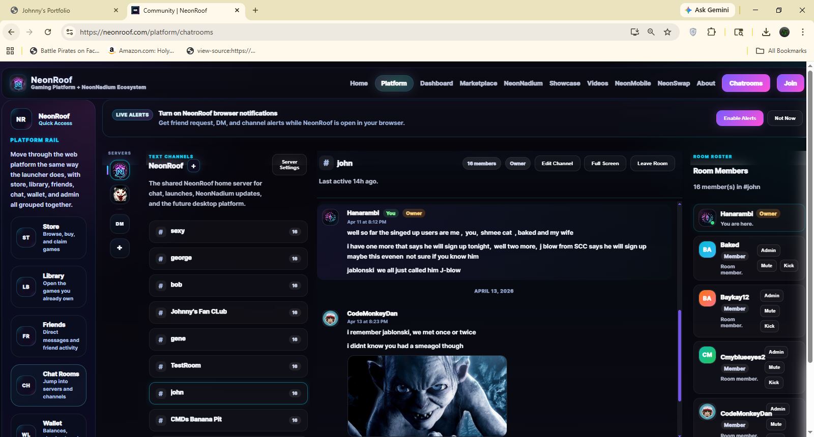The image size is (814, 437).
Task: Kick Cmyblueeyes2 from room
Action: click(774, 383)
